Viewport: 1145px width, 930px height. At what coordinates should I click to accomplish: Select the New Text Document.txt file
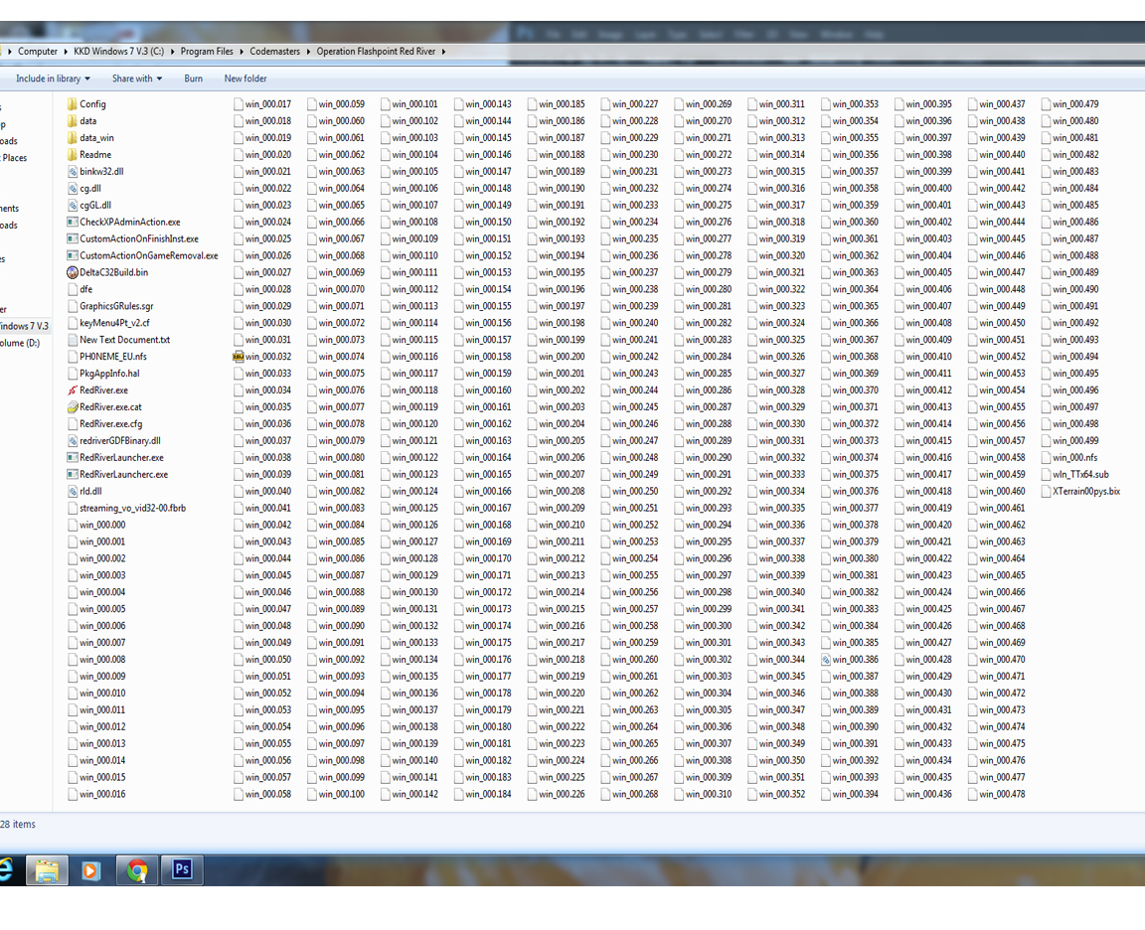point(124,340)
